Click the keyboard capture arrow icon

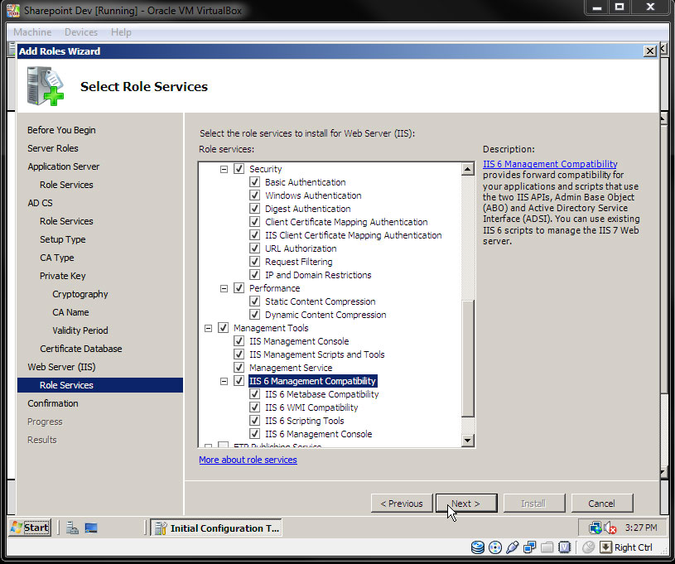click(x=605, y=547)
